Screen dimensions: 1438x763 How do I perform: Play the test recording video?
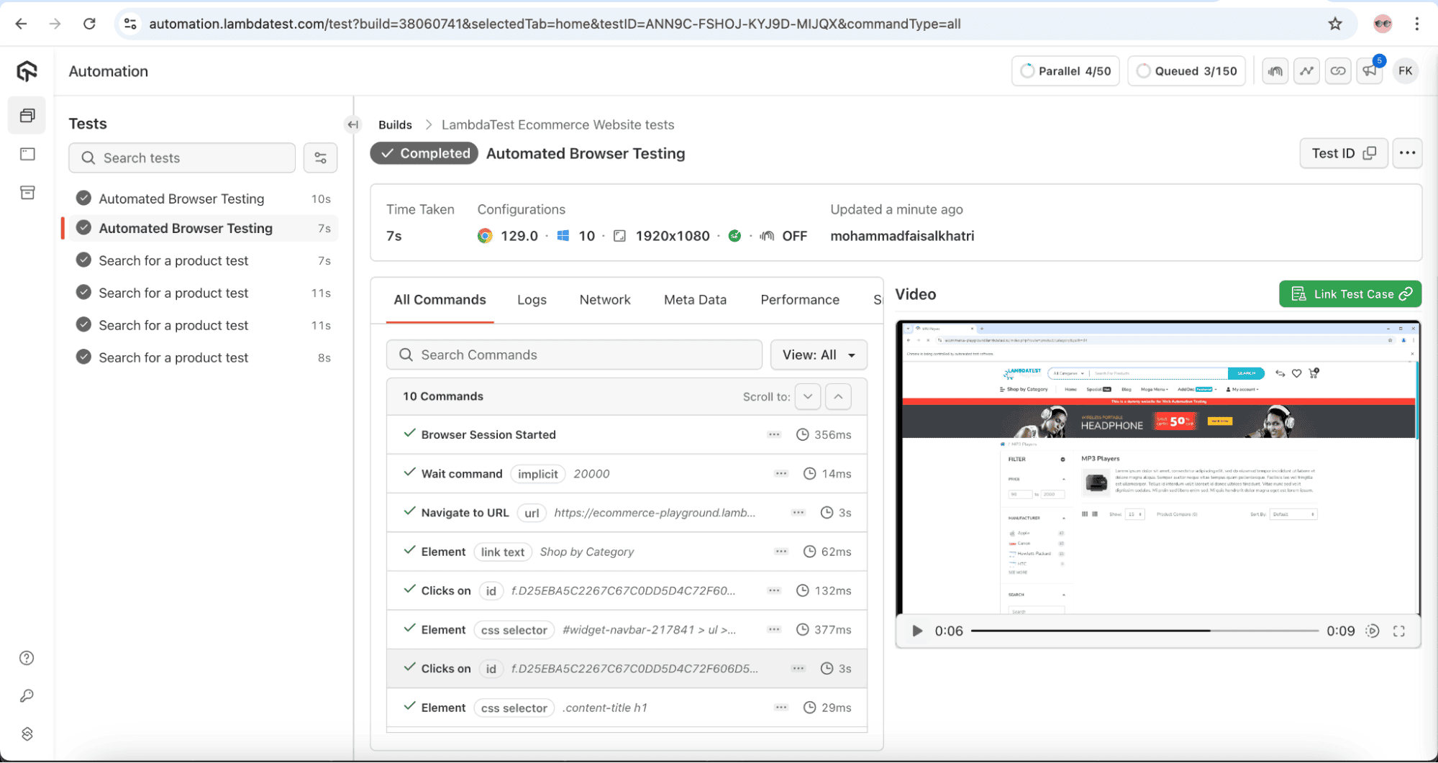(916, 631)
